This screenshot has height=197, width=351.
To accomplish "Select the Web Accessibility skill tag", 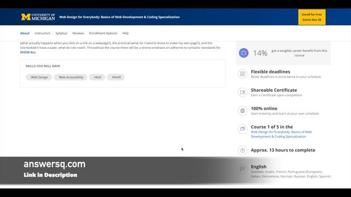I will [x=71, y=77].
